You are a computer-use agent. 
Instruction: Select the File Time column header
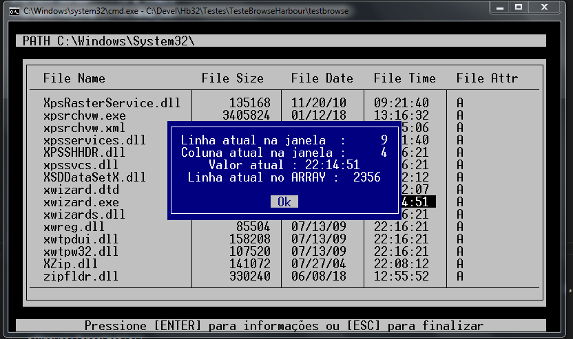(404, 78)
